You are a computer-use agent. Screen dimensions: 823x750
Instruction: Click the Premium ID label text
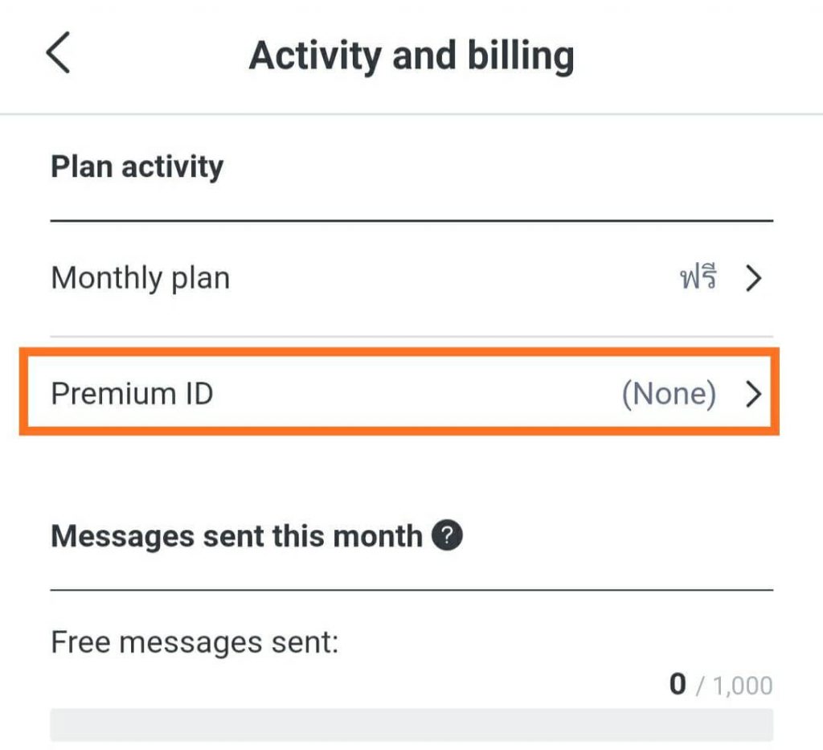coord(132,394)
